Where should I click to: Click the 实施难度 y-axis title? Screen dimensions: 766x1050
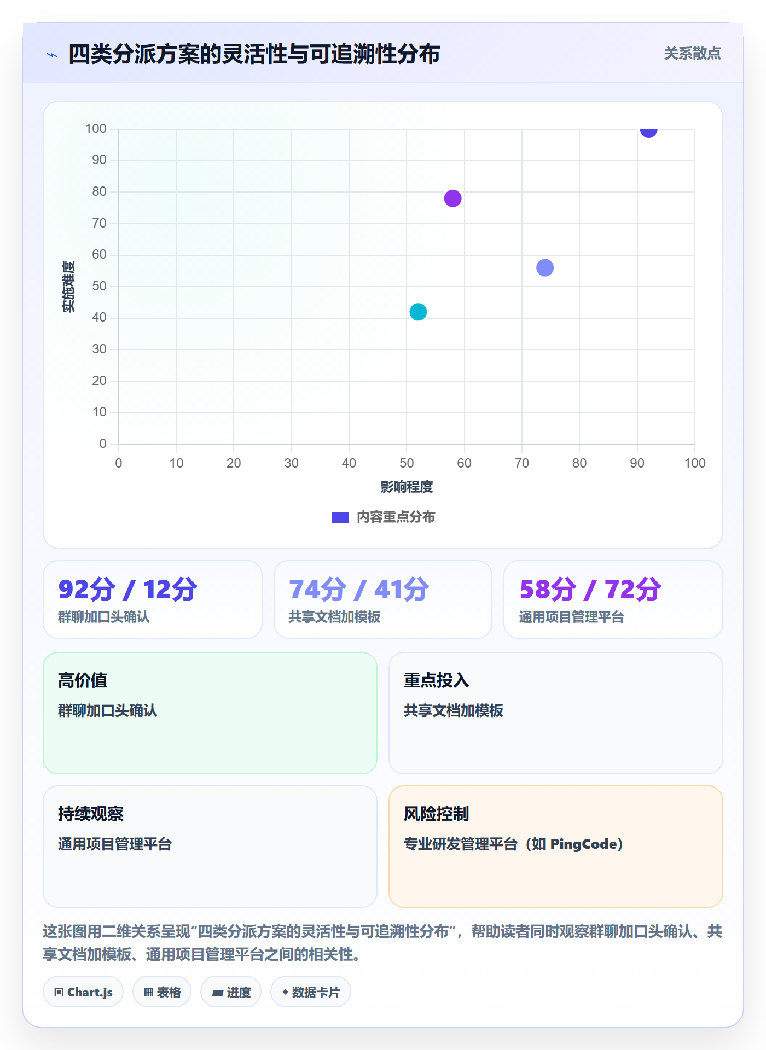(x=68, y=287)
